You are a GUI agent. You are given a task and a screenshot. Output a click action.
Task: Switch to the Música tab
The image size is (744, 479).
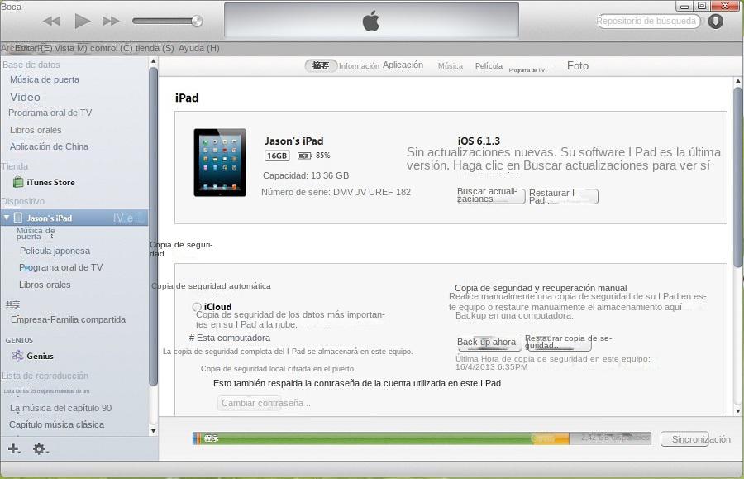tap(451, 66)
